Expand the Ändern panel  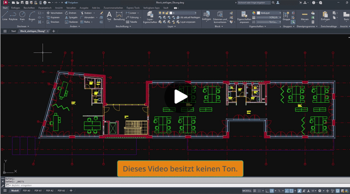(75, 26)
